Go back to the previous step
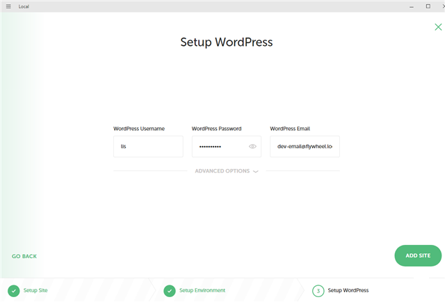The width and height of the screenshot is (445, 302). tap(24, 256)
